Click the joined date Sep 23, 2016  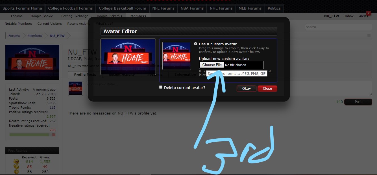pos(45,94)
